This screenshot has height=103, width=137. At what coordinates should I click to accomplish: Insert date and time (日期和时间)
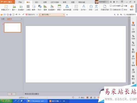(x=115, y=10)
